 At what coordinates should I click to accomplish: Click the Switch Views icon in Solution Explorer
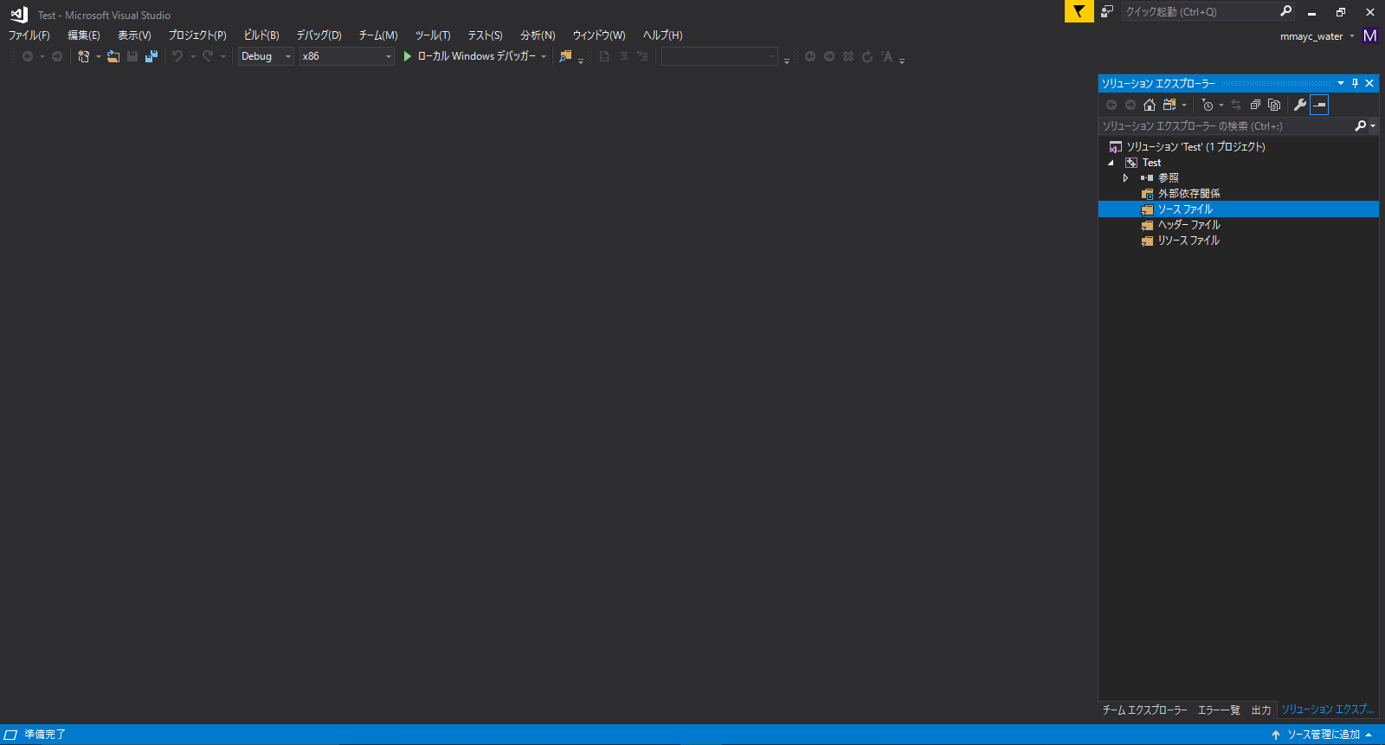point(1169,105)
